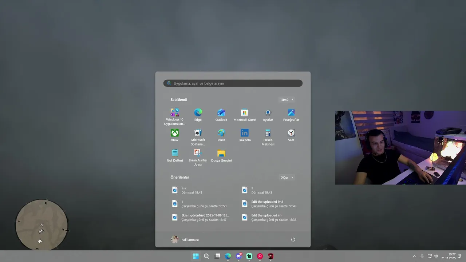466x262 pixels.
Task: Click the Start menu search field
Action: tap(233, 83)
